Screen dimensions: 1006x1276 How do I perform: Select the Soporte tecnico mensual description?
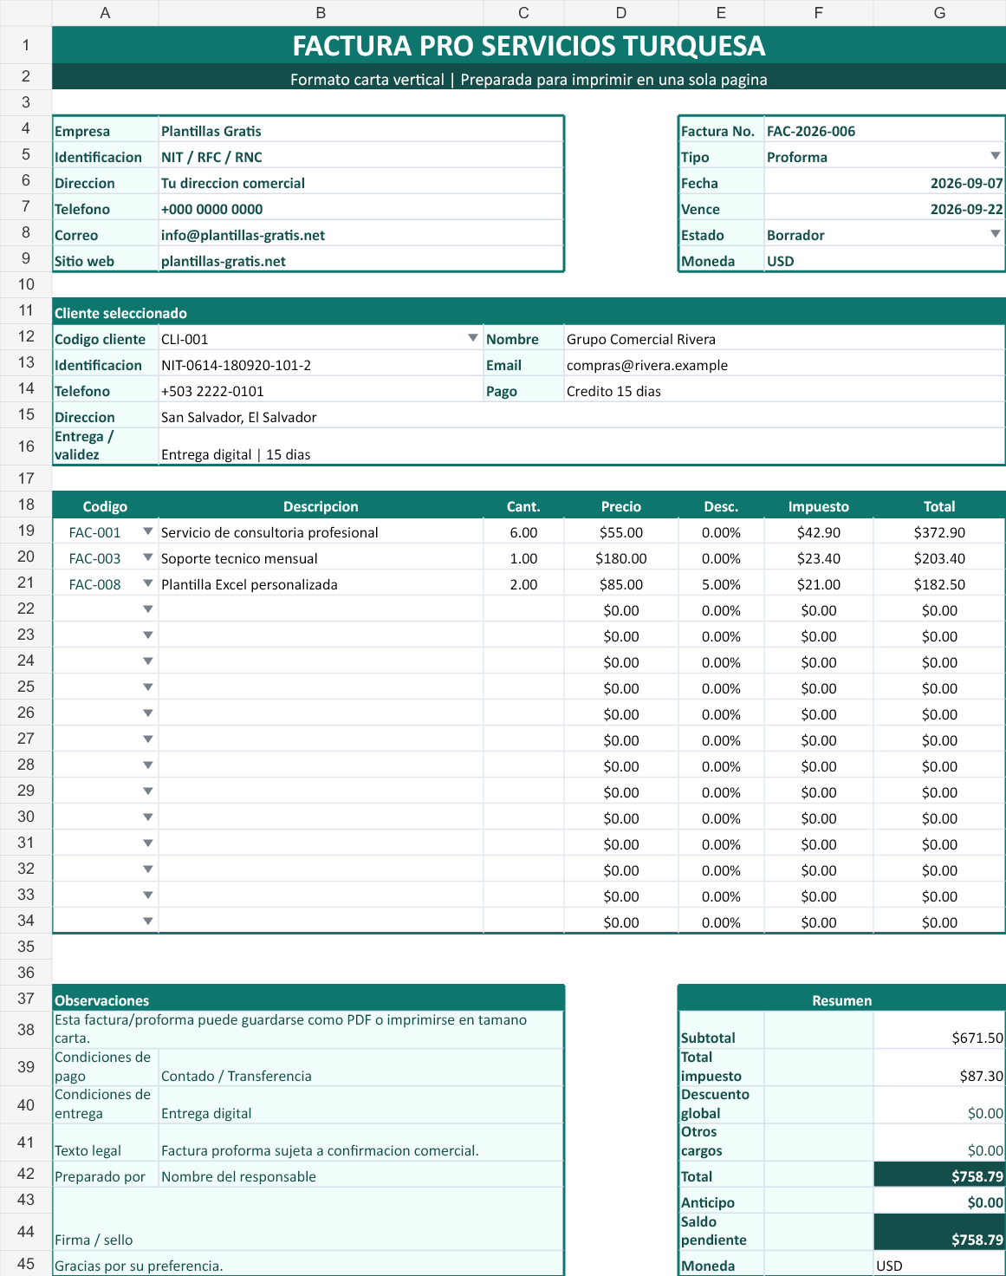pyautogui.click(x=321, y=558)
